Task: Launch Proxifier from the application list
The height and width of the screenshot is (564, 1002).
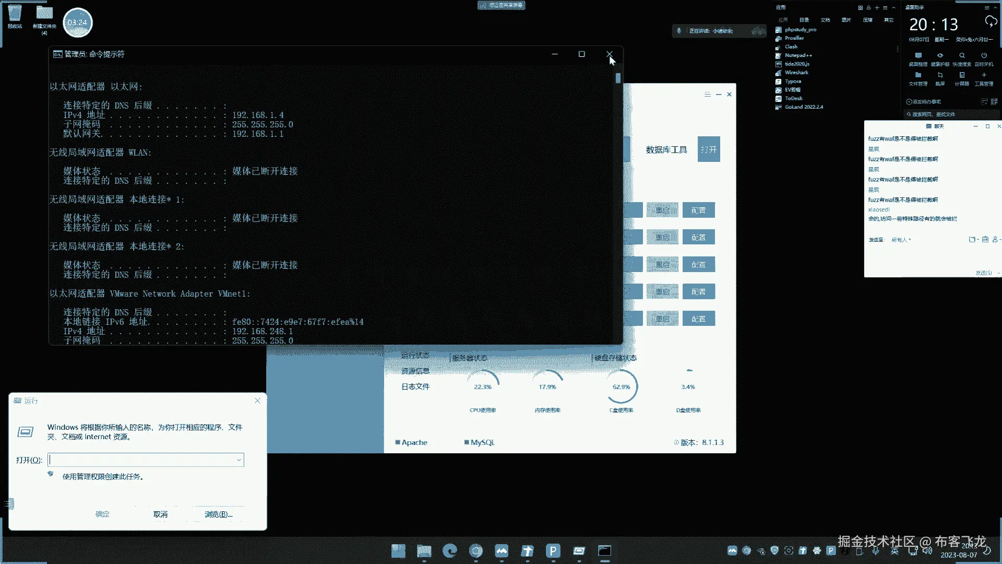Action: (x=794, y=38)
